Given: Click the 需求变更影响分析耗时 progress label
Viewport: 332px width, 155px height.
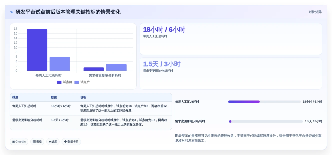Looking at the screenshot, I should click(x=190, y=121).
